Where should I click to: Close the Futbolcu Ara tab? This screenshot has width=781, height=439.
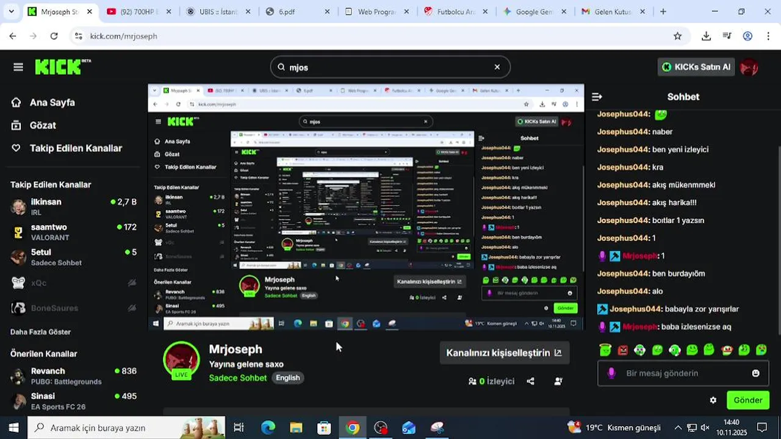click(484, 12)
